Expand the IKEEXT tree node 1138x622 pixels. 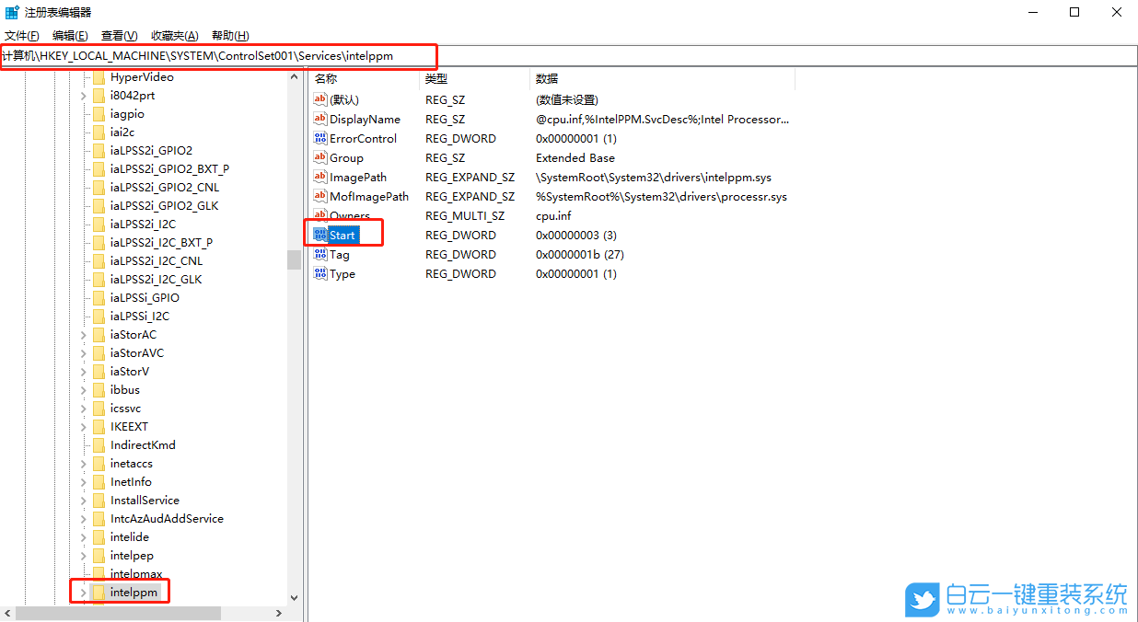(x=82, y=426)
